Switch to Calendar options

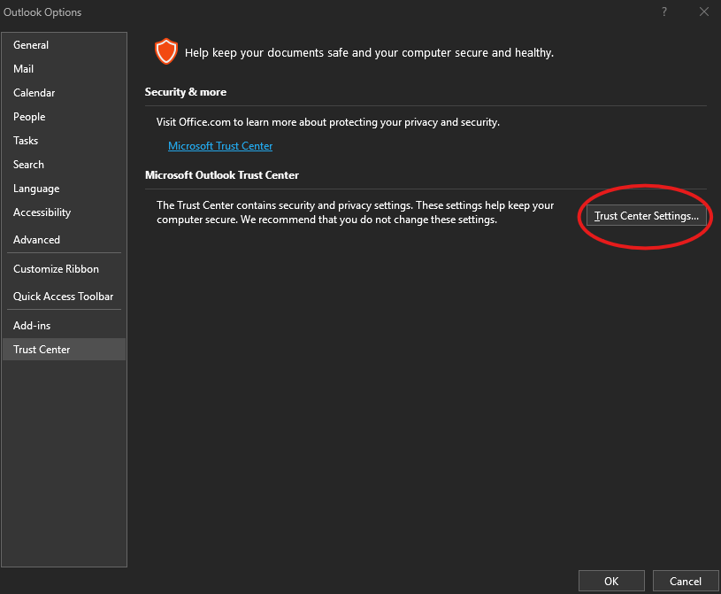pos(34,92)
